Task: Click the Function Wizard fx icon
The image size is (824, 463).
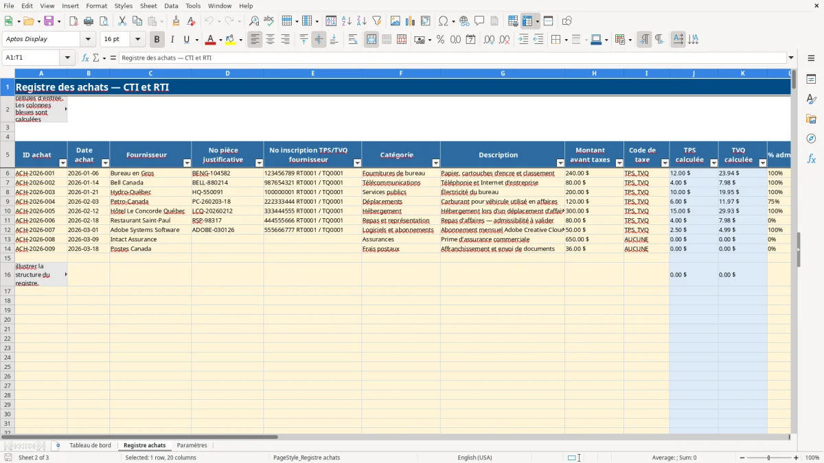Action: [x=86, y=58]
